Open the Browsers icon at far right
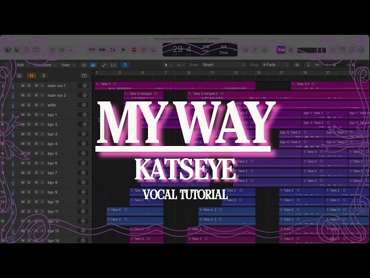Viewport: 370px width, 278px height. (x=361, y=50)
